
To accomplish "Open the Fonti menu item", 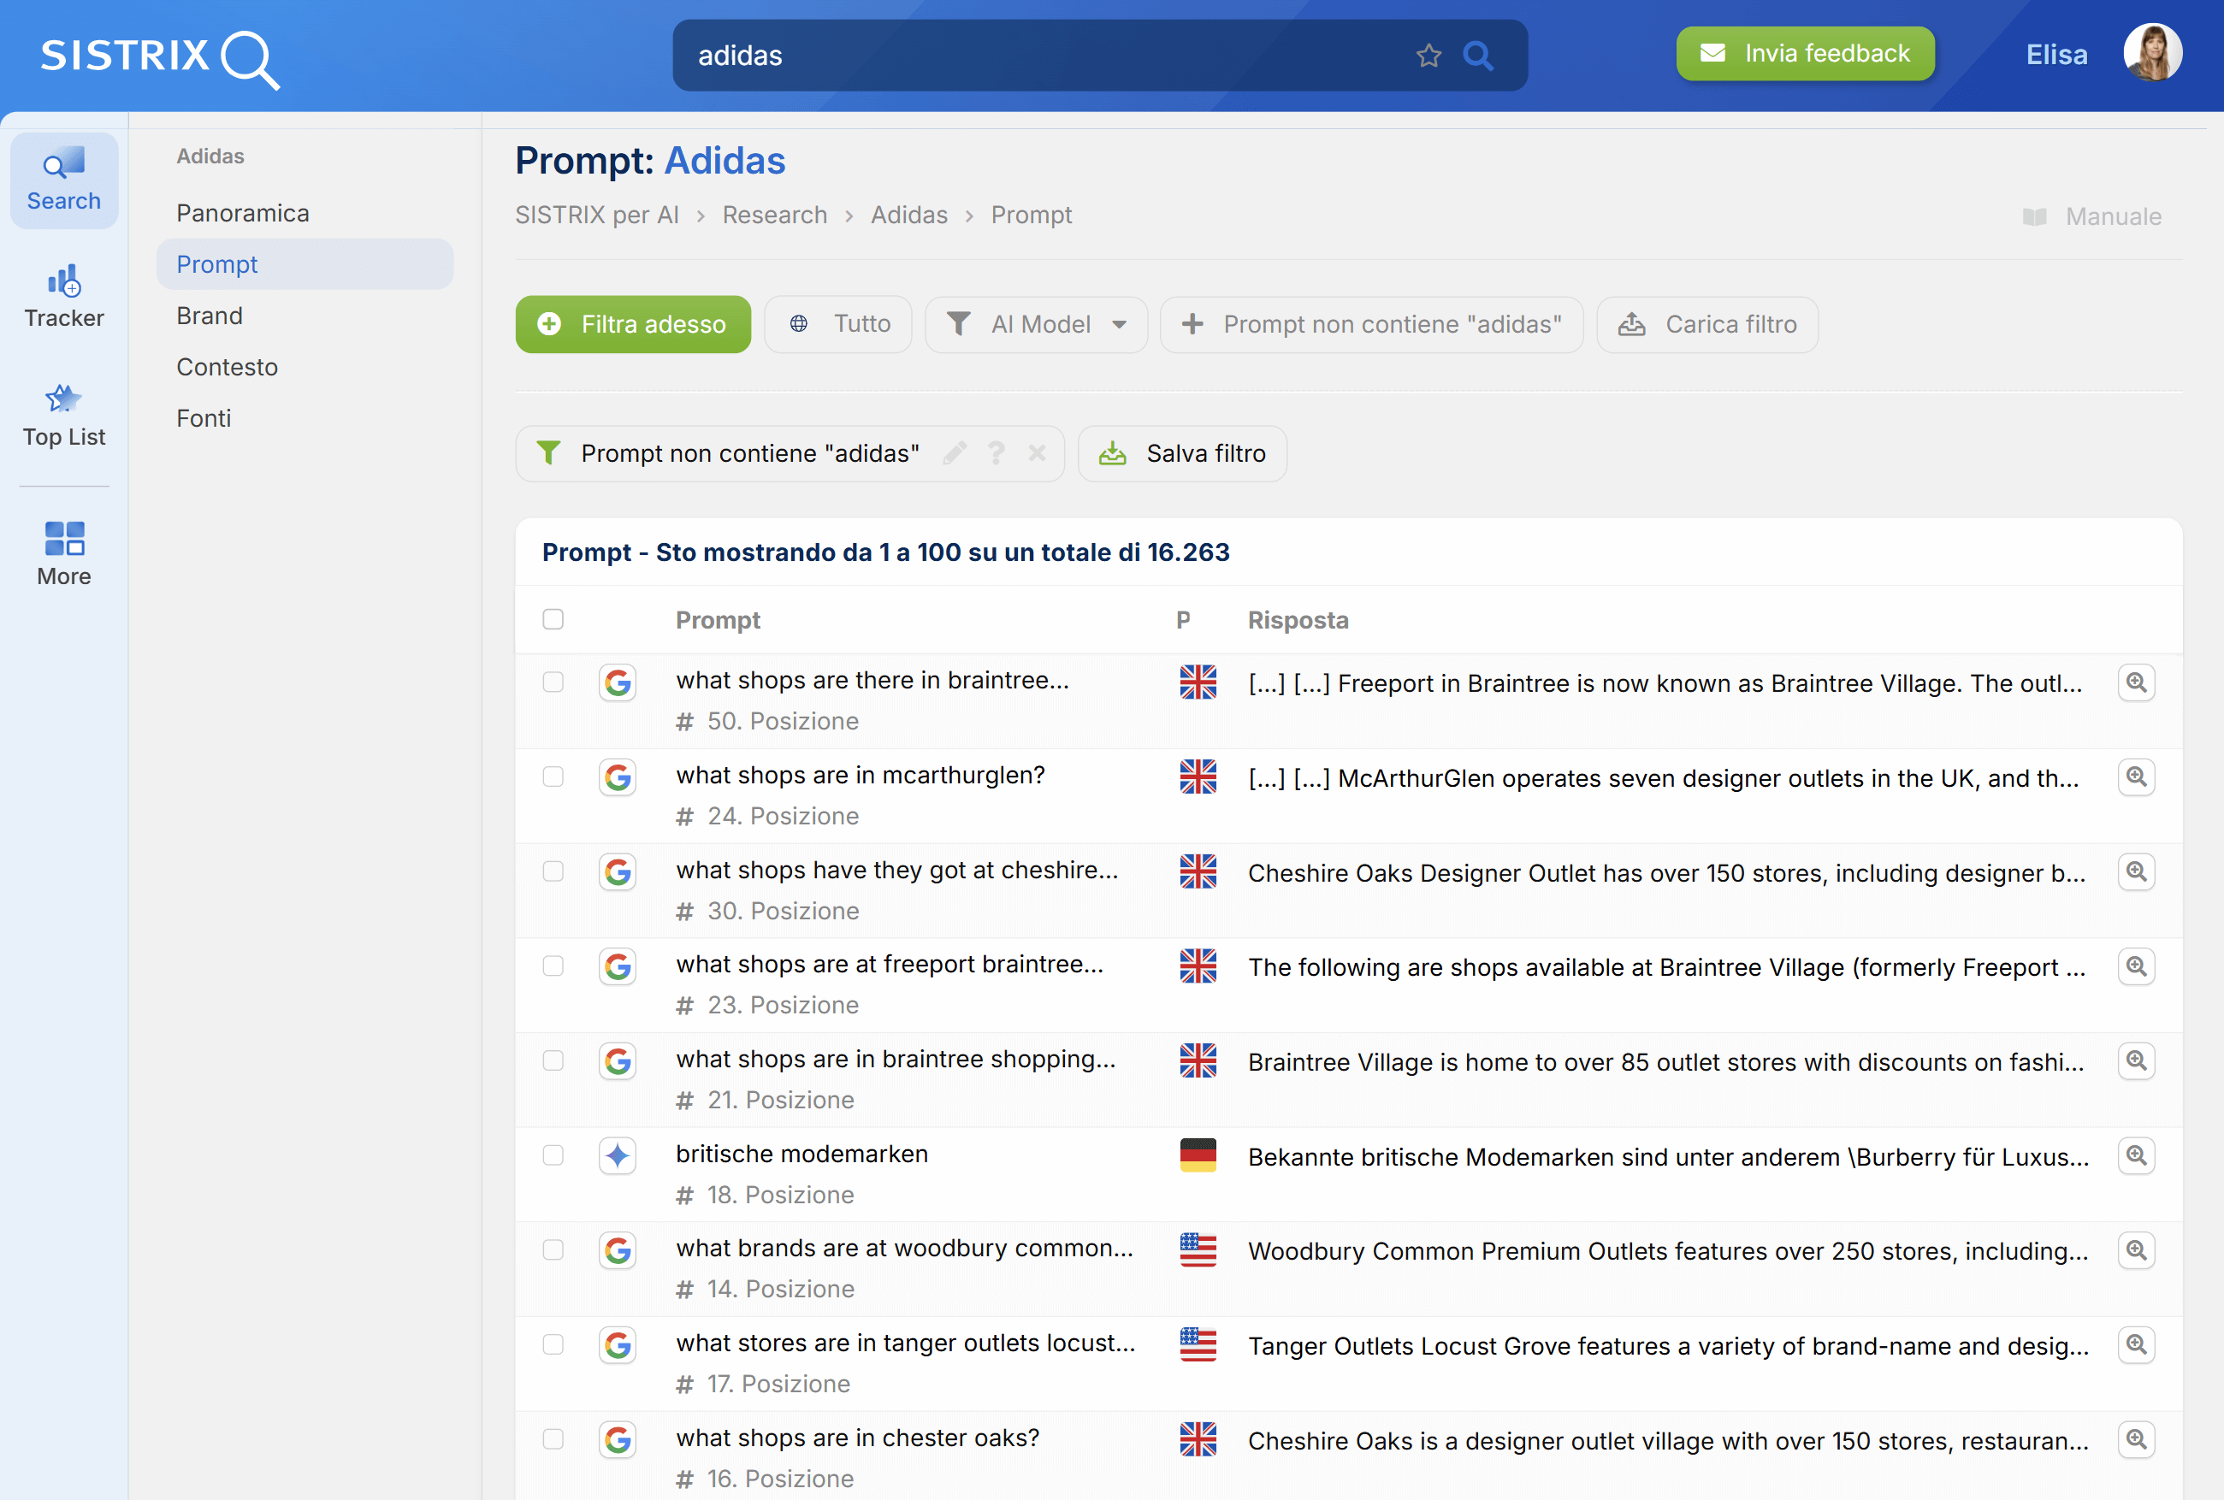I will pos(204,418).
